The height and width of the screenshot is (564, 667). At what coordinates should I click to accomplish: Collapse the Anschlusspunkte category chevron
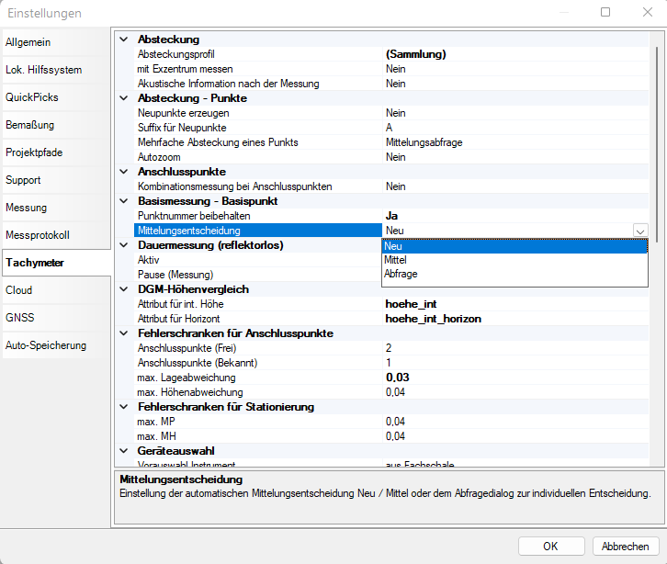click(124, 172)
